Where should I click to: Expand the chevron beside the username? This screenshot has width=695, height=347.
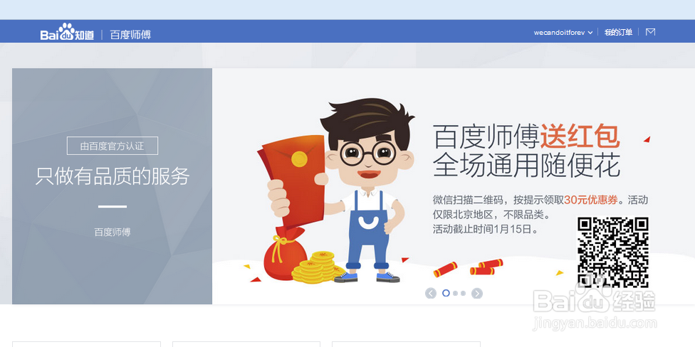coord(590,33)
